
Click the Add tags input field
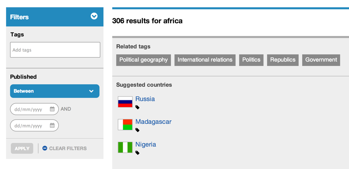(x=55, y=50)
